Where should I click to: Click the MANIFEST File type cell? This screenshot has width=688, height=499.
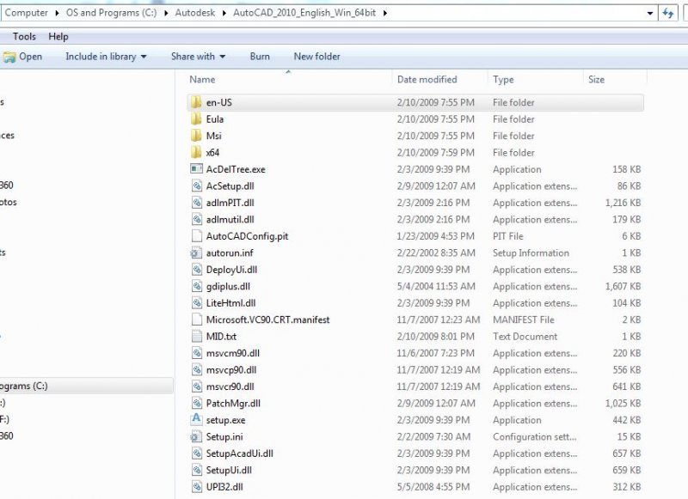(523, 319)
